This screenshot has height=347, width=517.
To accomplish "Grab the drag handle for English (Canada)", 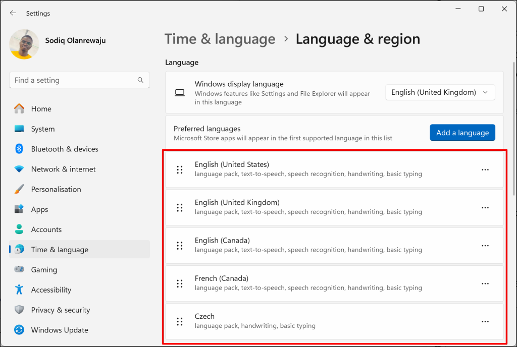I will [x=180, y=246].
